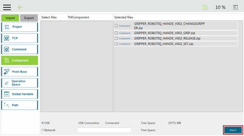244x136 pixels.
Task: Select the Component category label
Action: pyautogui.click(x=20, y=60)
